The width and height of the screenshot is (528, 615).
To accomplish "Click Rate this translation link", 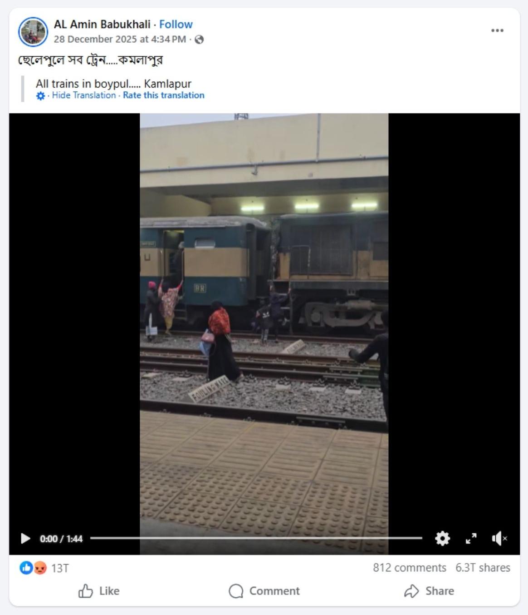I will [x=164, y=95].
